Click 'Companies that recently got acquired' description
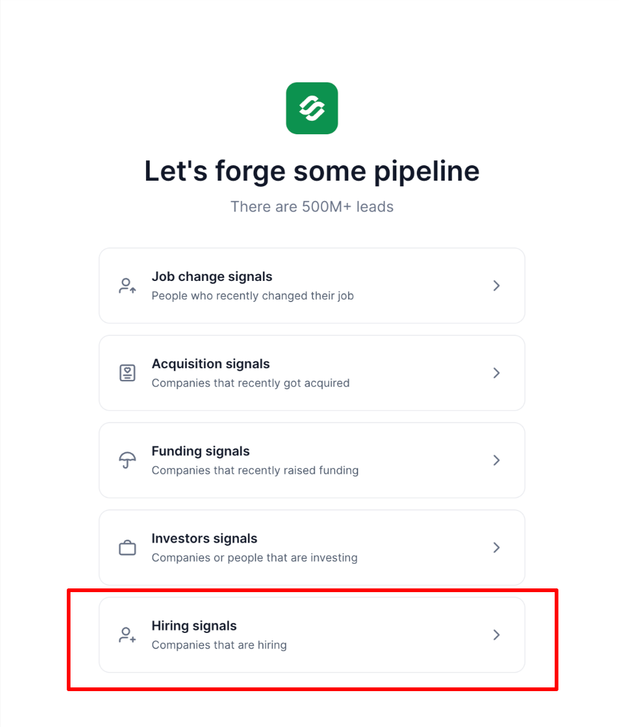Screen dimensions: 619x727 (x=250, y=383)
